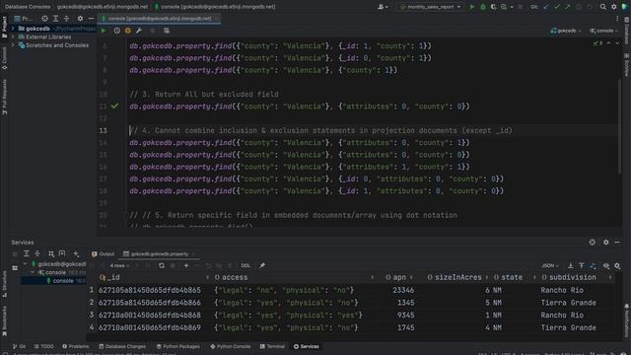Open console session dropdown

click(603, 31)
